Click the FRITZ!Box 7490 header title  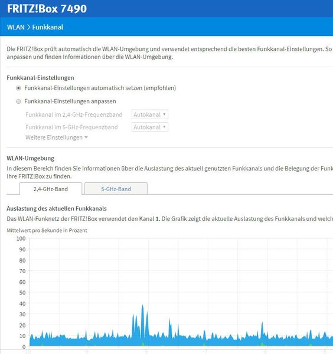point(47,9)
